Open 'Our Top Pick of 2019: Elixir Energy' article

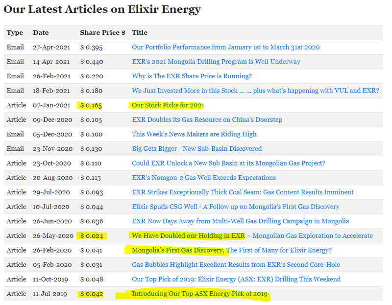[x=236, y=279]
